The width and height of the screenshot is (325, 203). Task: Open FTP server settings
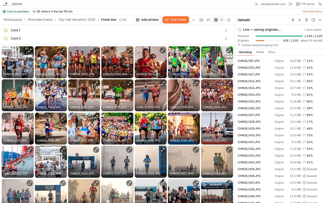tap(305, 4)
